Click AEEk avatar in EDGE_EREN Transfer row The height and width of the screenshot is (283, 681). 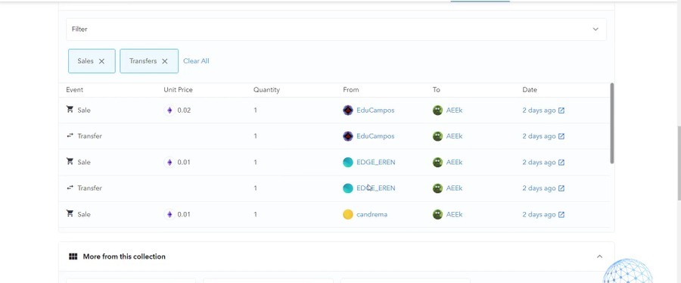coord(437,188)
